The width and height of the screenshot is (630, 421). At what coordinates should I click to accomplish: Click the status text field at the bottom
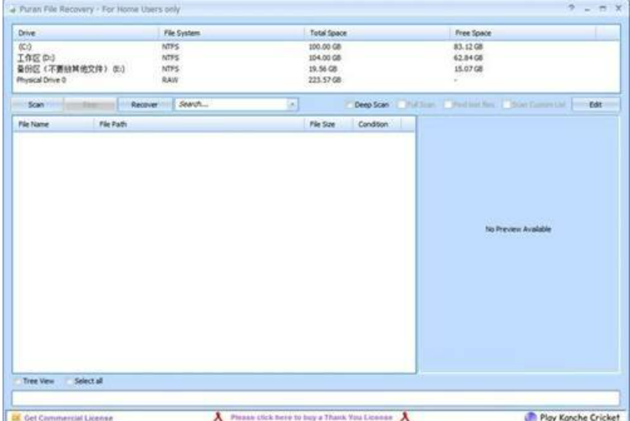tap(315, 398)
